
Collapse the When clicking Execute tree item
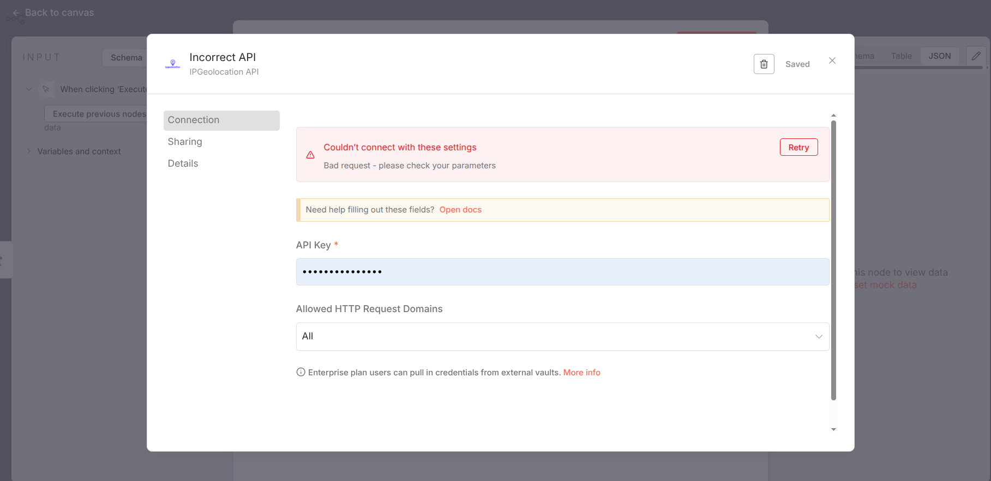[x=29, y=89]
